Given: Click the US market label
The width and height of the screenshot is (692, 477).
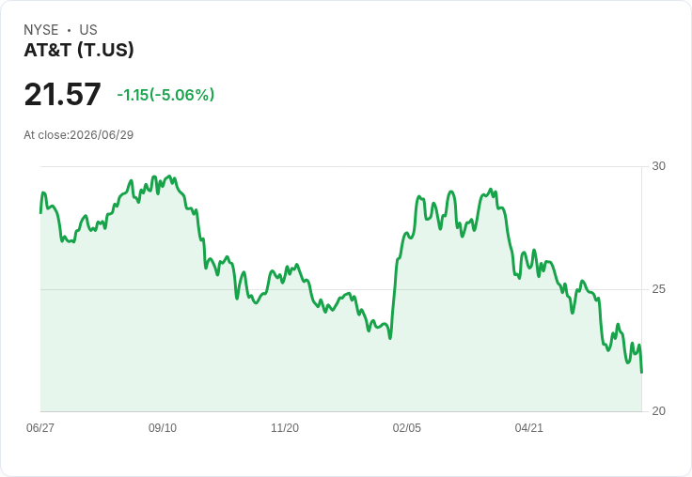Looking at the screenshot, I should tap(88, 30).
